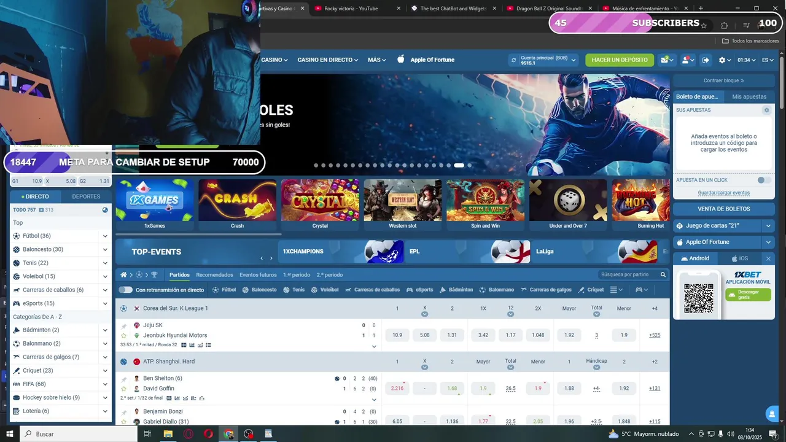Click Contraer bloque button

(x=724, y=80)
